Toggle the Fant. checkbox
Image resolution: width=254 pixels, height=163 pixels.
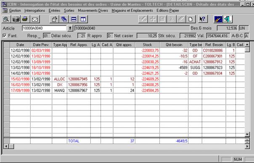[5, 36]
